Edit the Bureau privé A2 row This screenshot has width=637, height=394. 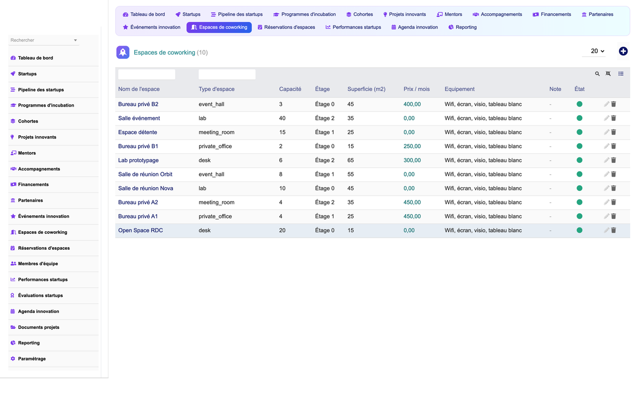pos(607,202)
